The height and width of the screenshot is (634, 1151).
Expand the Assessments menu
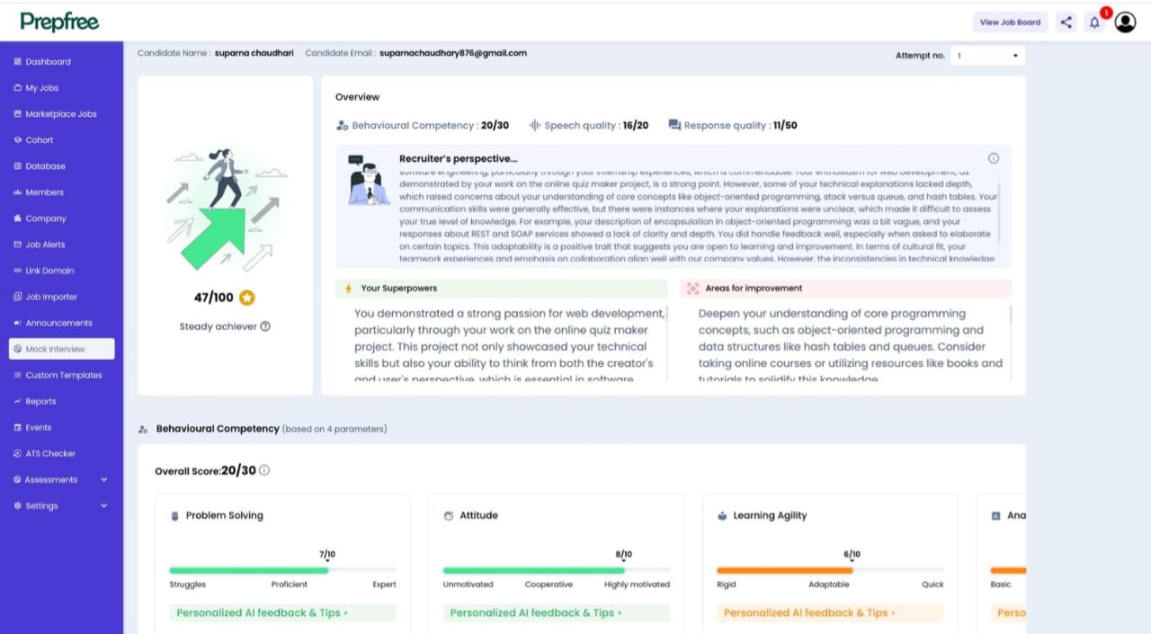tap(51, 479)
